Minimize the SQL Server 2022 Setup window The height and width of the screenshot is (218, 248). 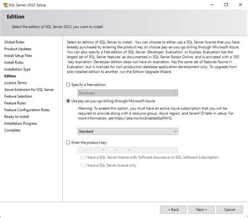click(212, 5)
